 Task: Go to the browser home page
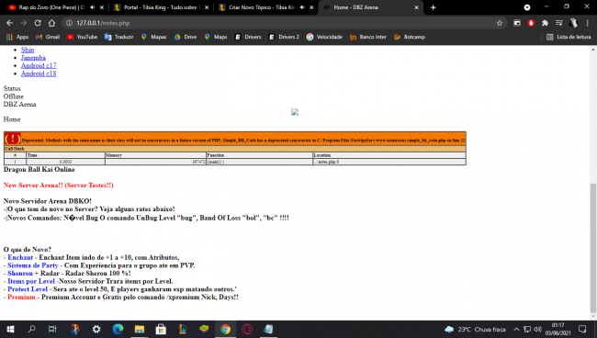tap(51, 23)
